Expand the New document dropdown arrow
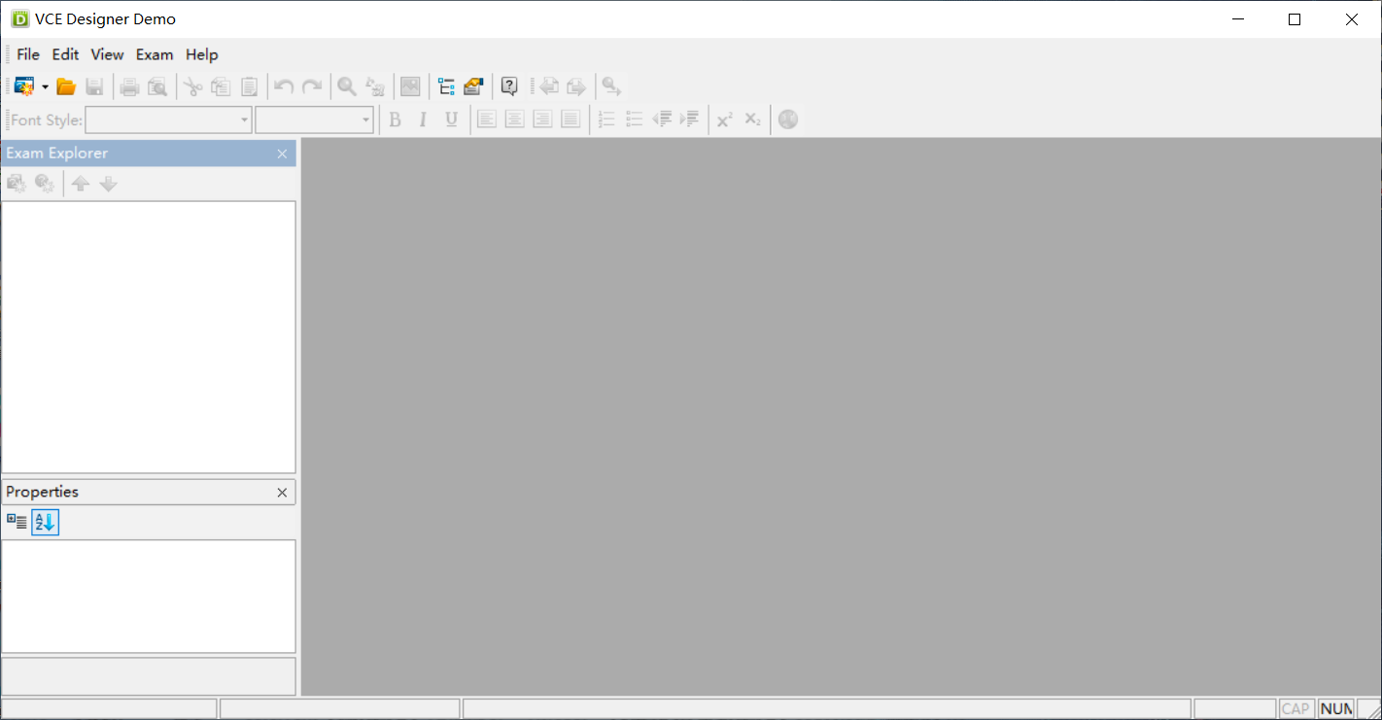The image size is (1382, 720). pos(44,86)
